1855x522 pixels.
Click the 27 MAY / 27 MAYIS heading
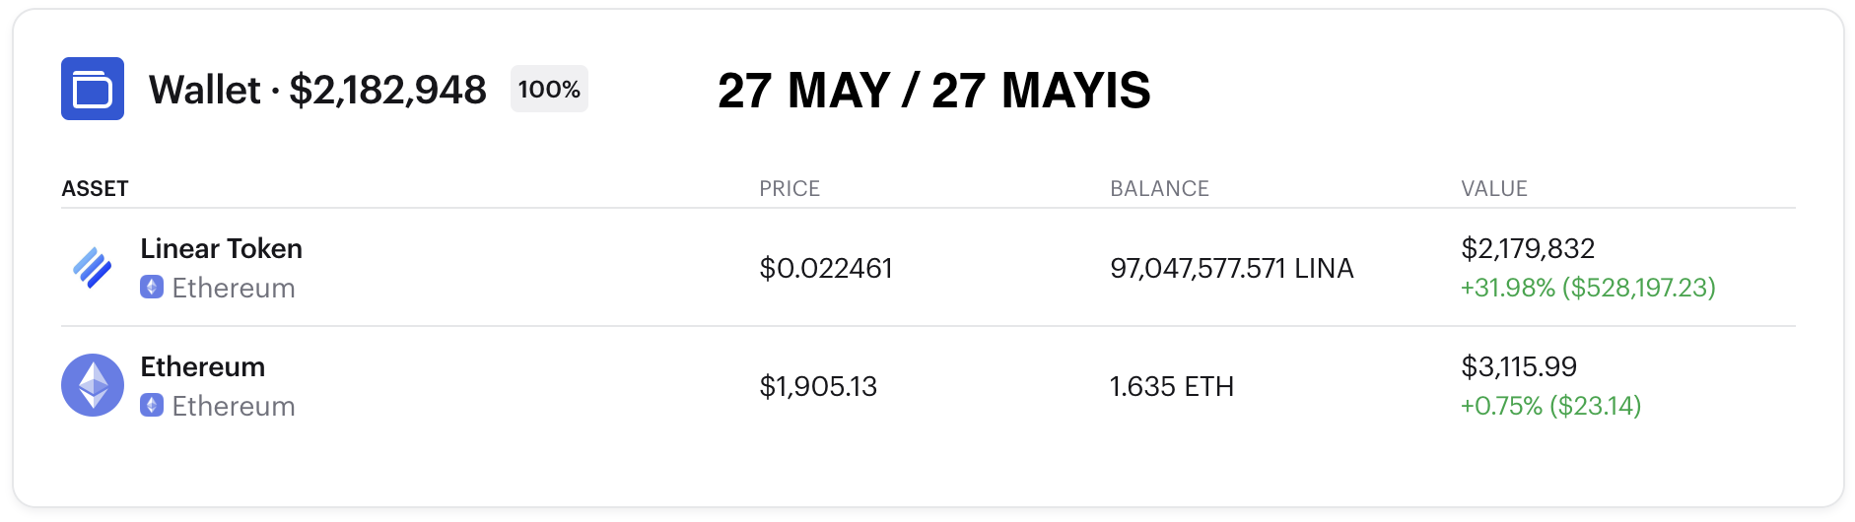pos(933,91)
